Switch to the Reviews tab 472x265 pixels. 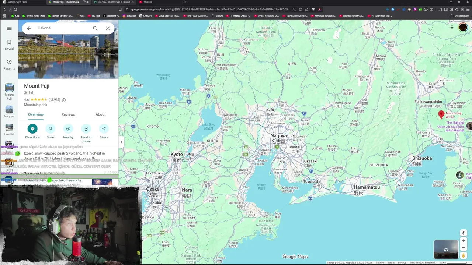(x=68, y=114)
